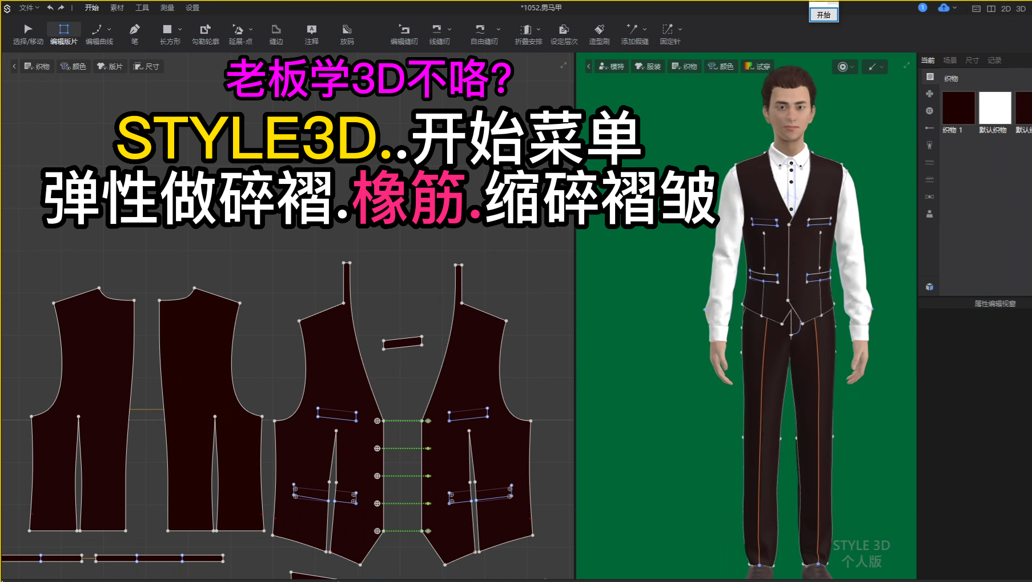This screenshot has height=582, width=1032.
Task: Expand 编辑曲线 tool dropdown arrow
Action: click(x=109, y=29)
